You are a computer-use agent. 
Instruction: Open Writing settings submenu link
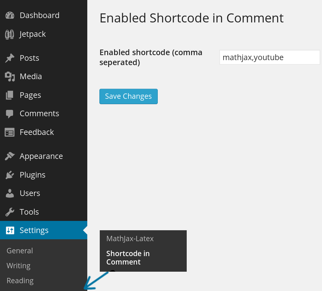18,266
